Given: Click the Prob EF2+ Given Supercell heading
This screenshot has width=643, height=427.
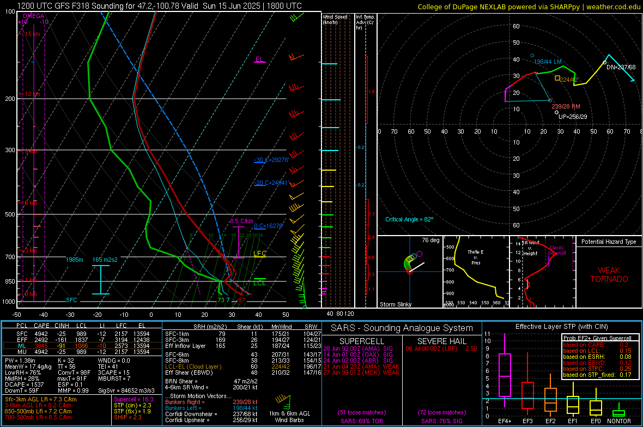Looking at the screenshot, I should (597, 338).
